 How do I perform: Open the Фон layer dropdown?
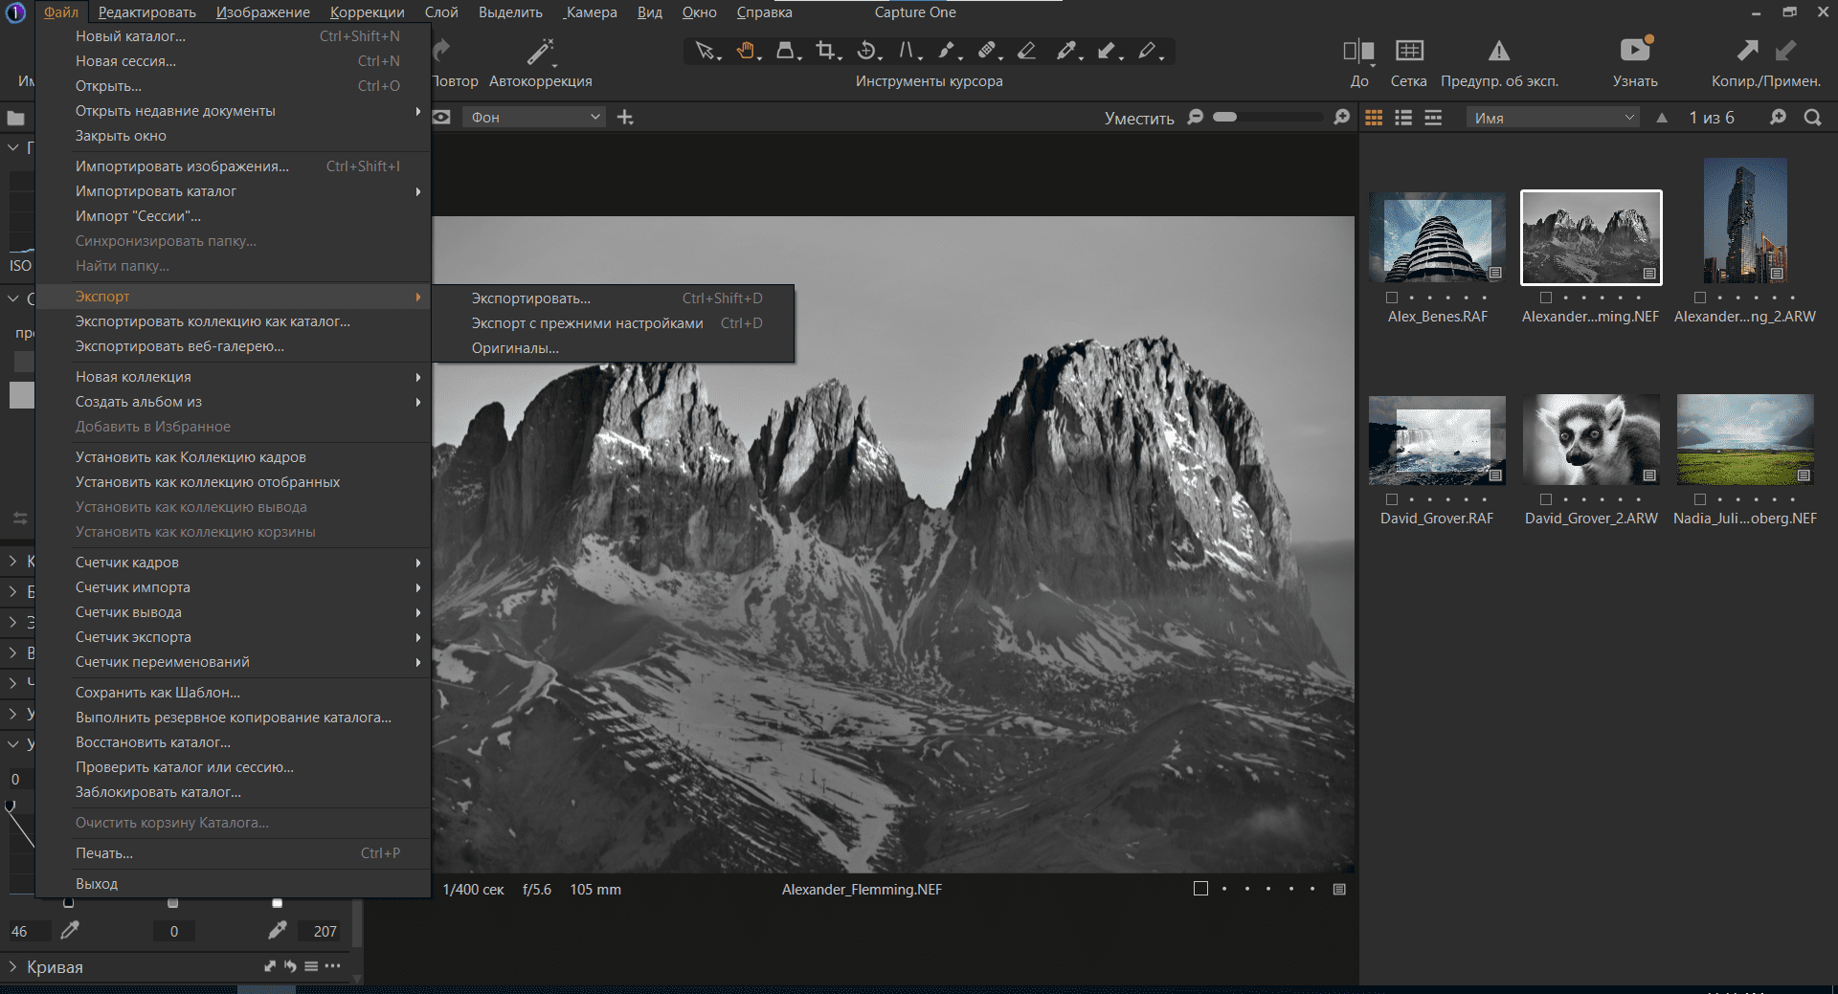click(x=535, y=118)
